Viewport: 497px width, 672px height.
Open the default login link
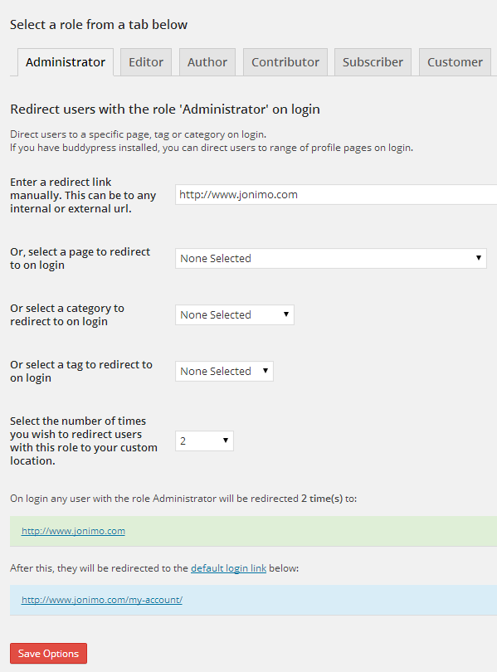point(228,568)
